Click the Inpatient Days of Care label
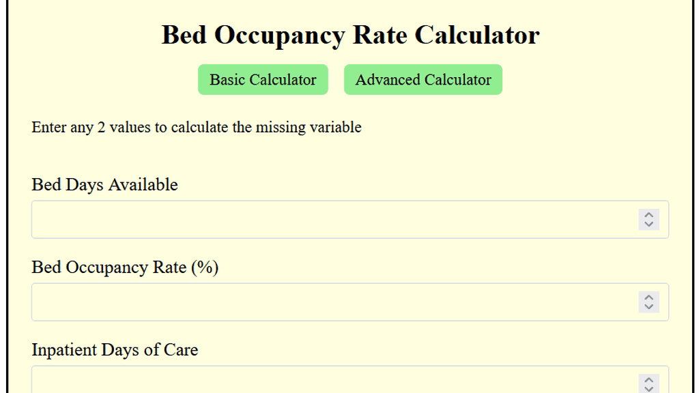The image size is (699, 393). (x=114, y=349)
